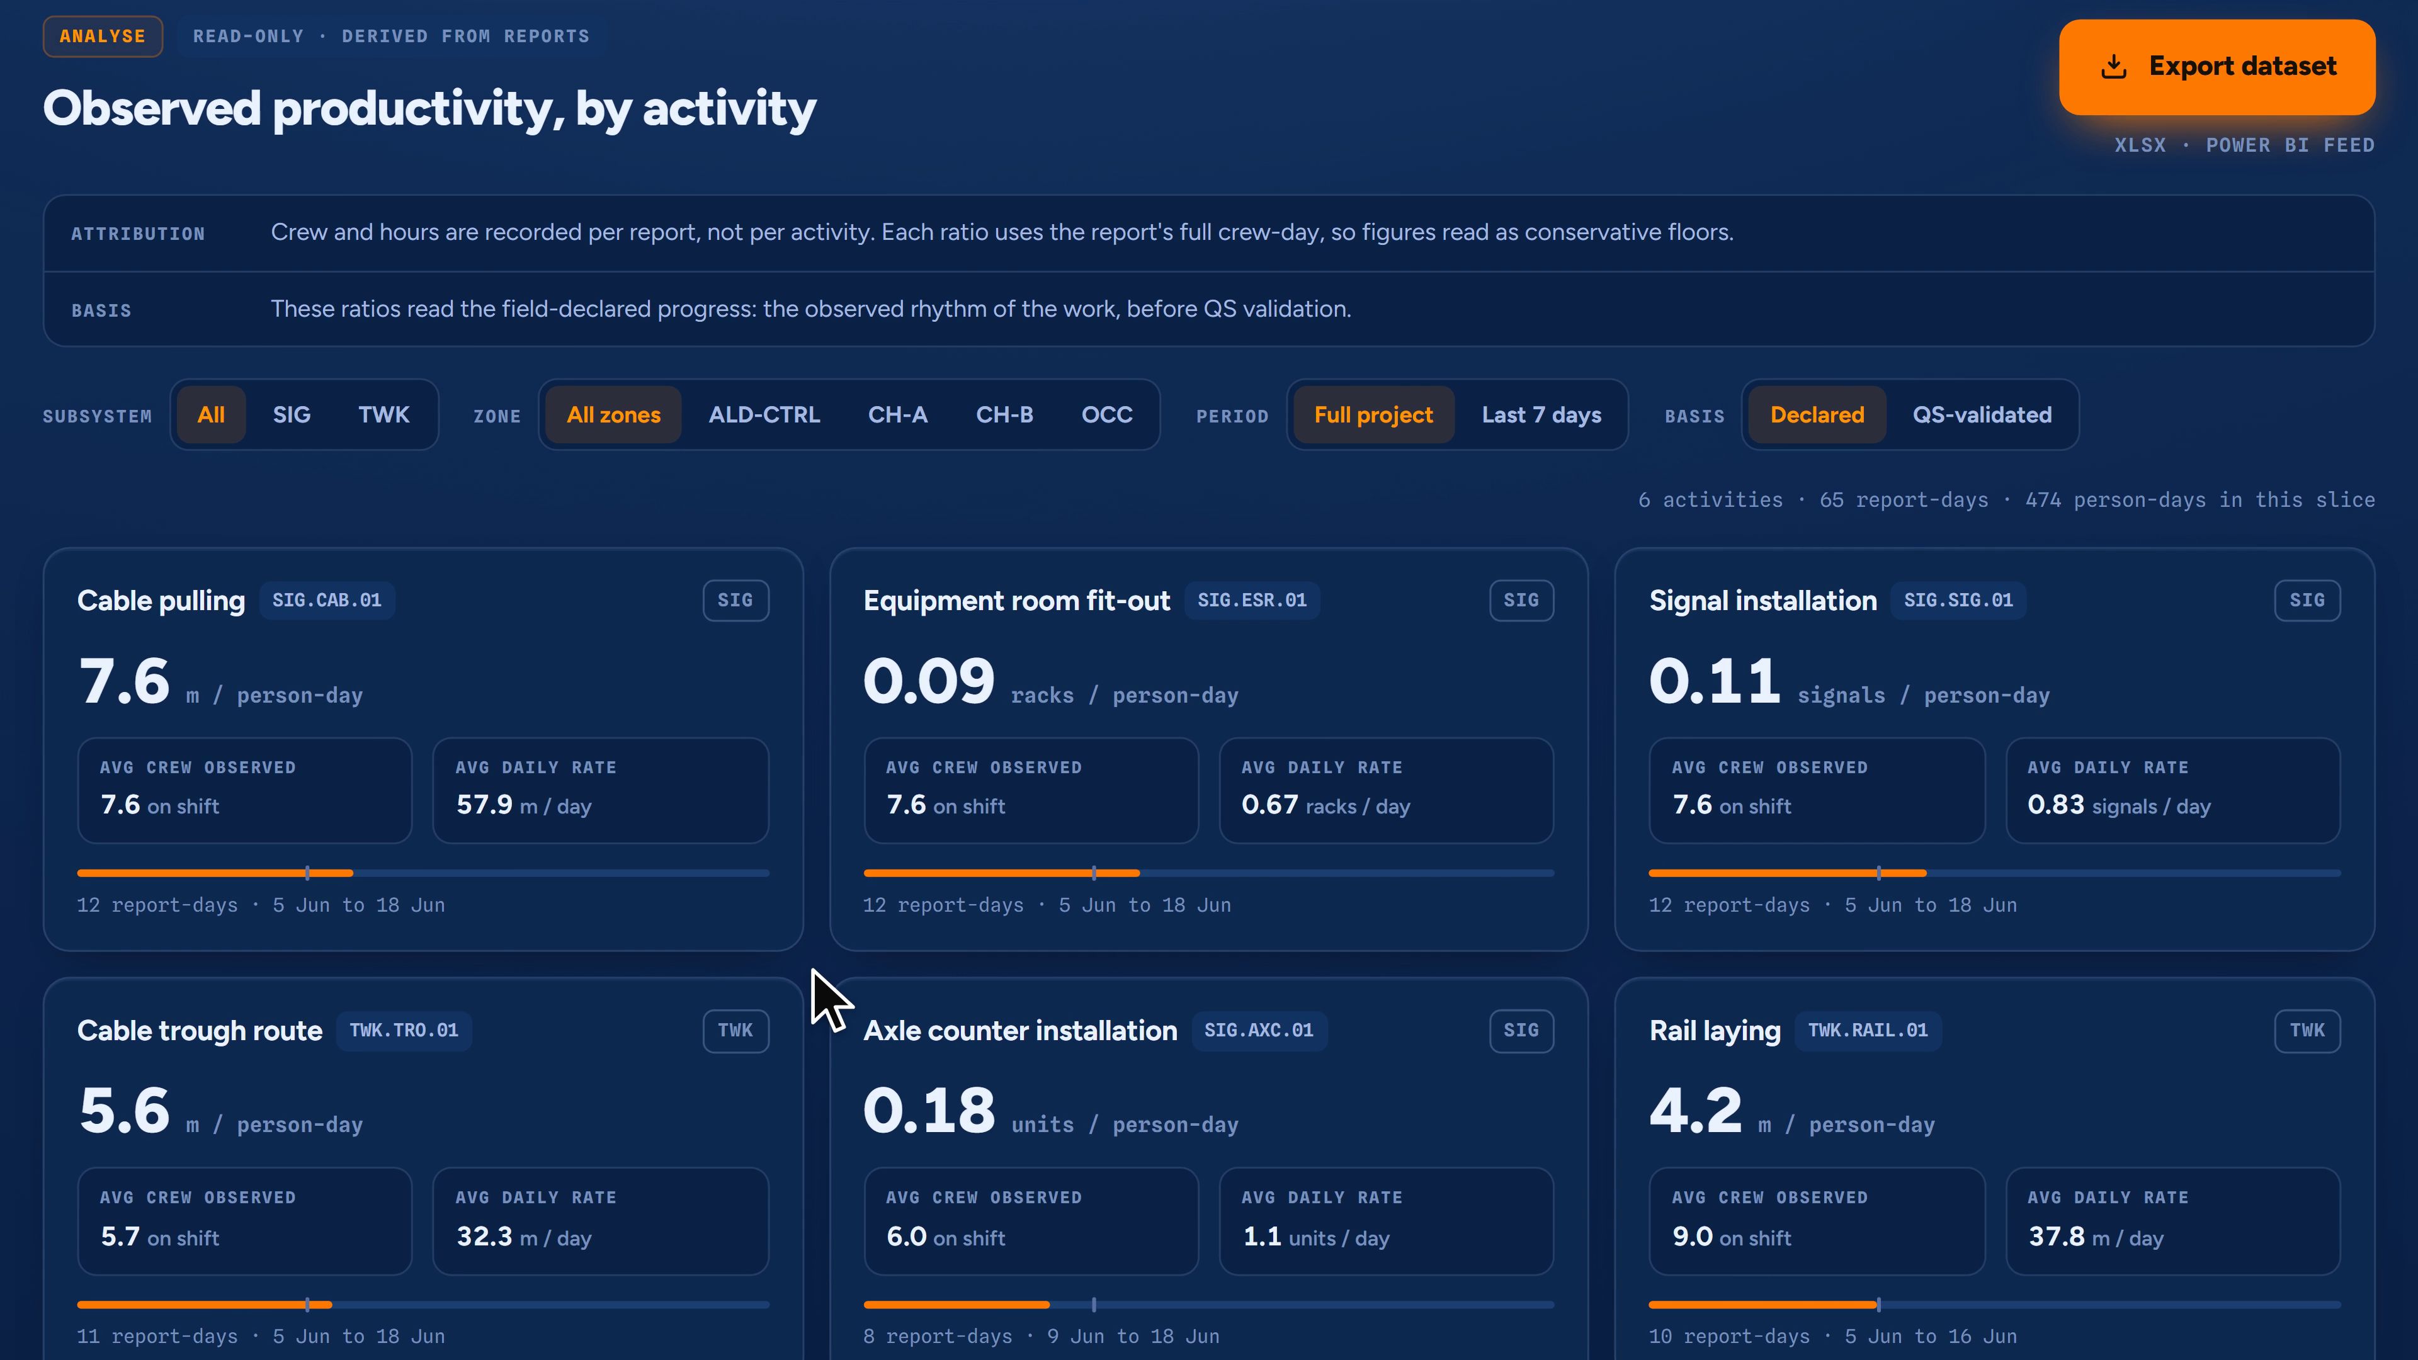Select the Declared basis option
Image resolution: width=2418 pixels, height=1360 pixels.
1817,415
